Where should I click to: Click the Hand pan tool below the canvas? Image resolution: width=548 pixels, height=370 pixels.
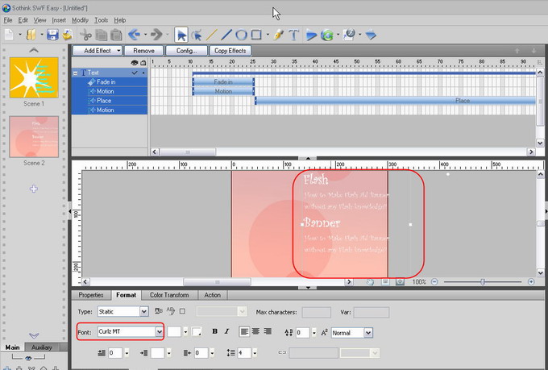coord(370,282)
